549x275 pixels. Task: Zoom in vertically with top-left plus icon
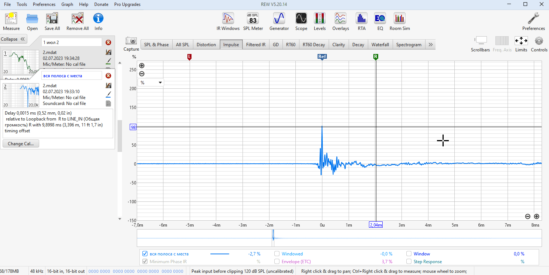pos(142,66)
